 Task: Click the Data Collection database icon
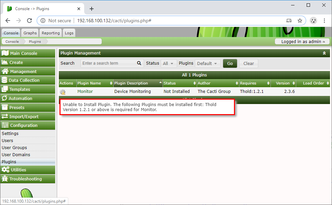(x=4, y=80)
